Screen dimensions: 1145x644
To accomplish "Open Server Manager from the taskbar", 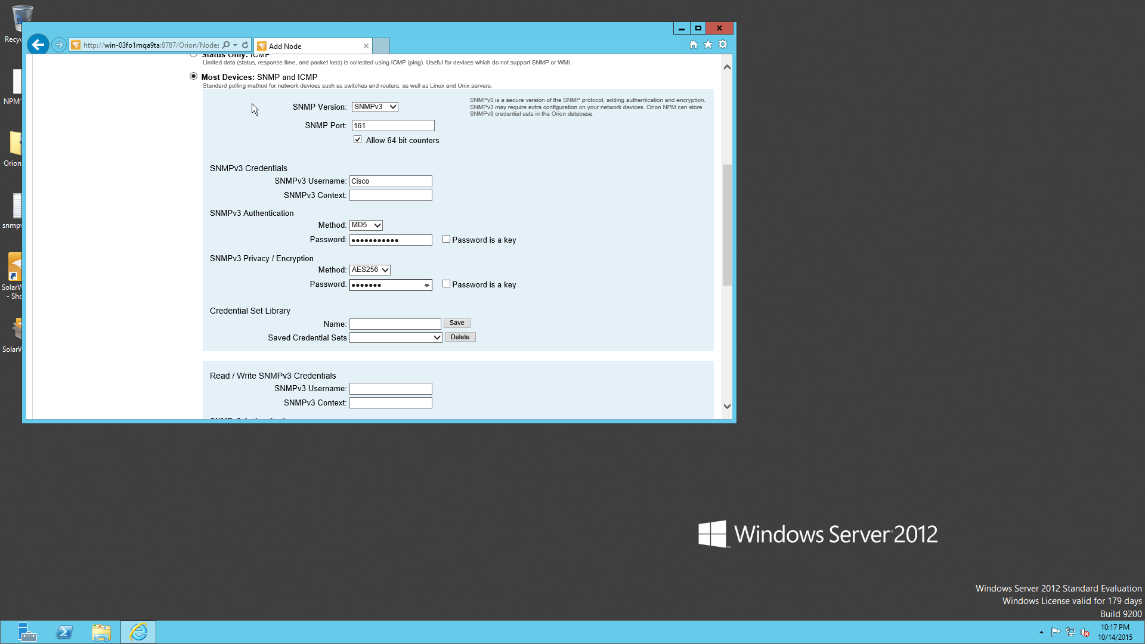I will [x=27, y=632].
